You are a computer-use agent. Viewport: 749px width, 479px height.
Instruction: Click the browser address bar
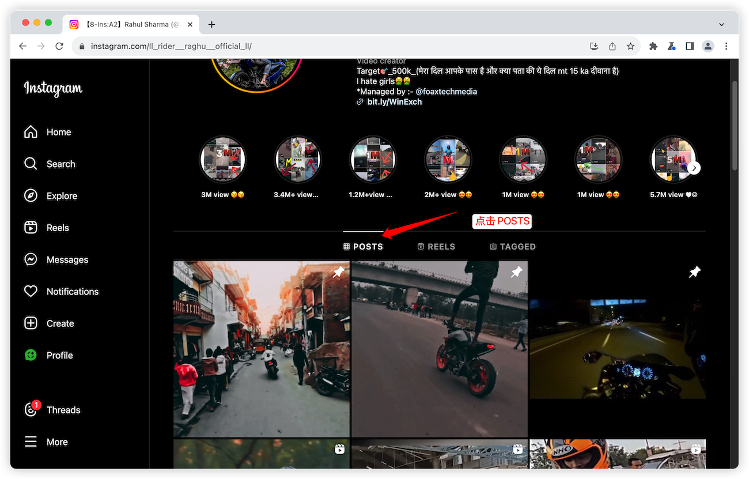pos(334,46)
